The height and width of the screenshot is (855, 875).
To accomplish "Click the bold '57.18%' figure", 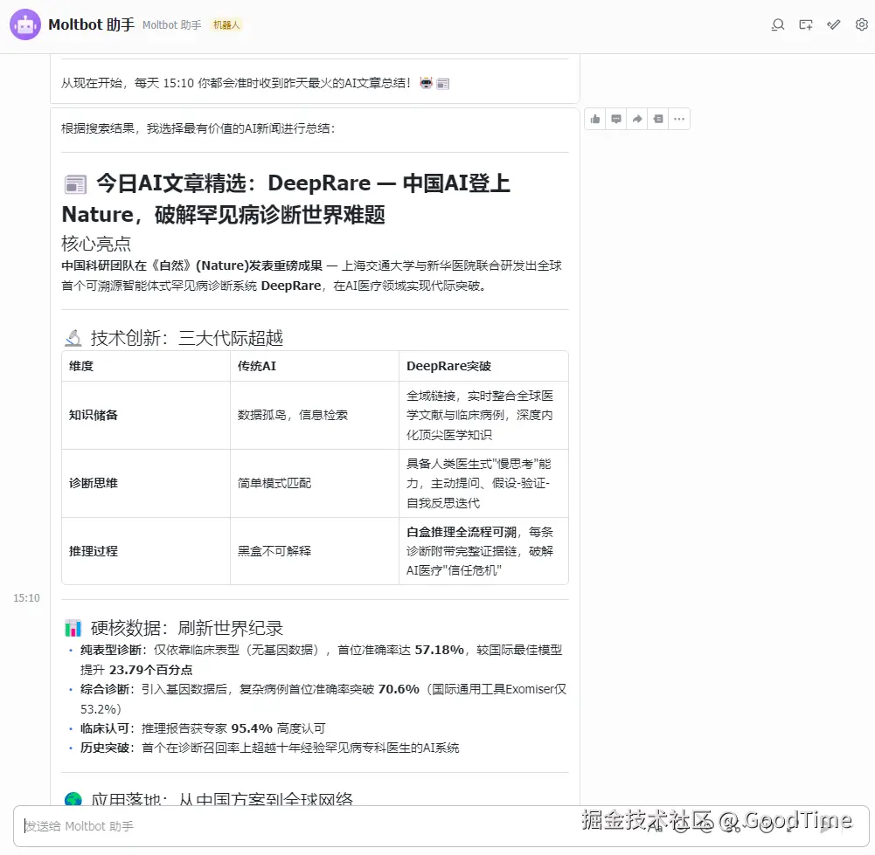I will click(x=439, y=650).
